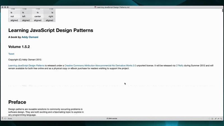This screenshot has width=224, height=126.
Task: Open the Creative Commons Attribution-Noncommercial license link
Action: pyautogui.click(x=100, y=66)
